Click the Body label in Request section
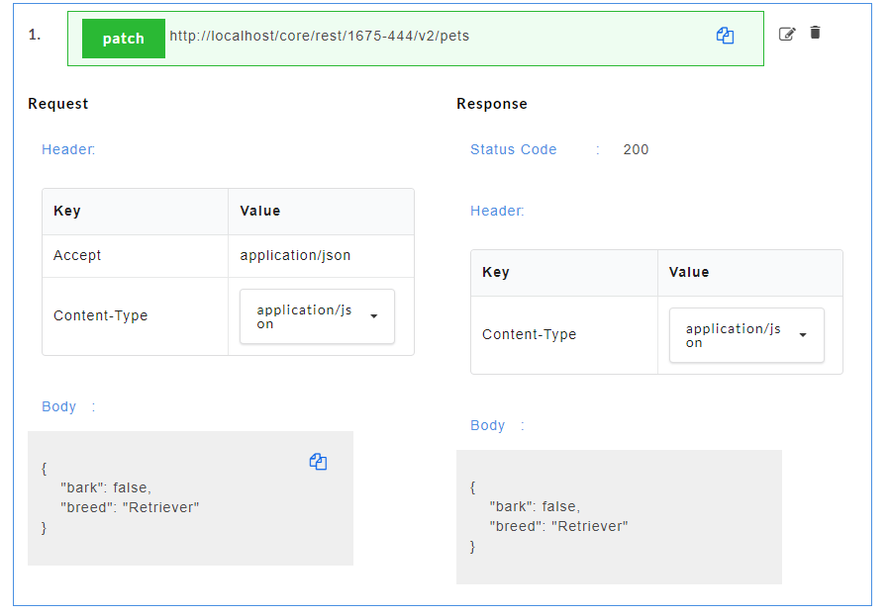The width and height of the screenshot is (890, 616). [59, 406]
